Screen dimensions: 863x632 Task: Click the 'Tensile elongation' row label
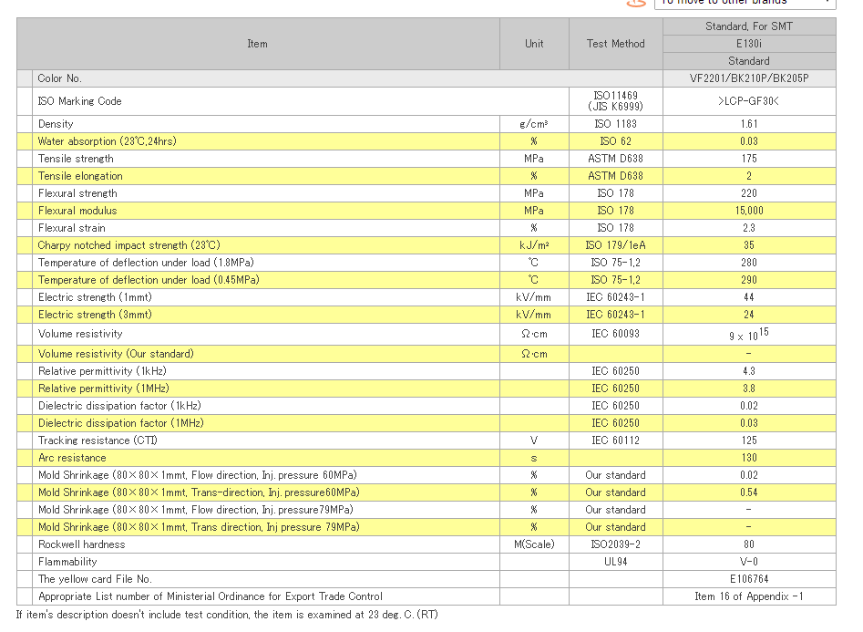pos(80,176)
